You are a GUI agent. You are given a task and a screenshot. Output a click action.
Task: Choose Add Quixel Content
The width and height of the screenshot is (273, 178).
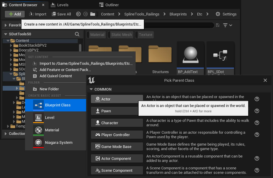(52, 76)
